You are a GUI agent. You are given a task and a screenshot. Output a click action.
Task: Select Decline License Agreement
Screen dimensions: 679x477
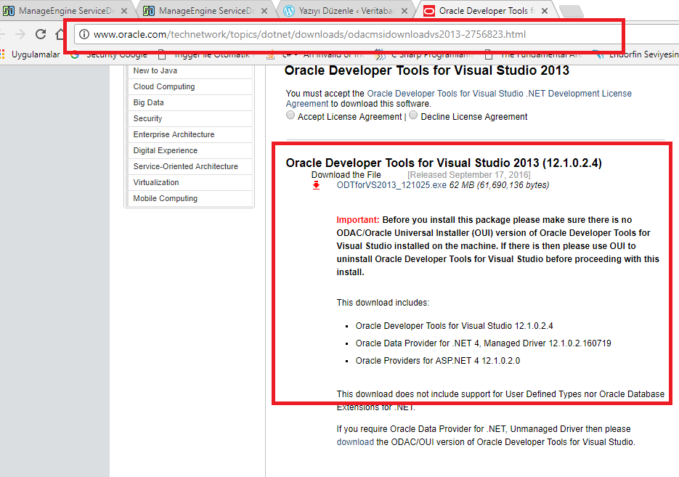[412, 115]
